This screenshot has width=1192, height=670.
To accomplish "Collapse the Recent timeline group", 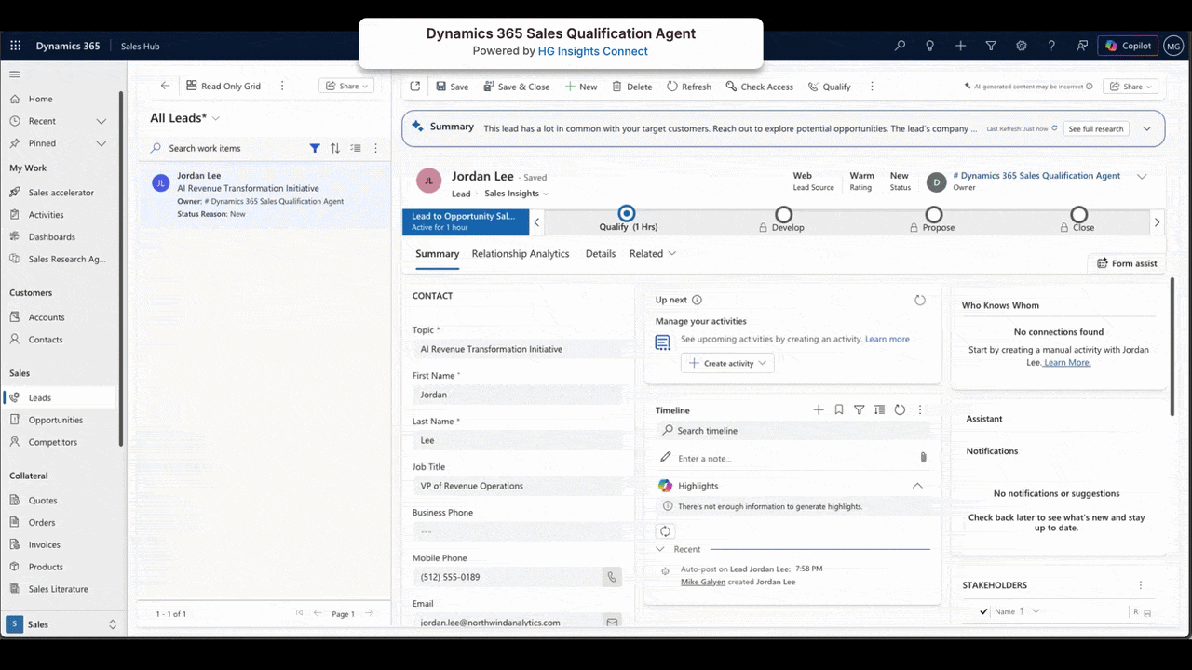I will click(660, 549).
